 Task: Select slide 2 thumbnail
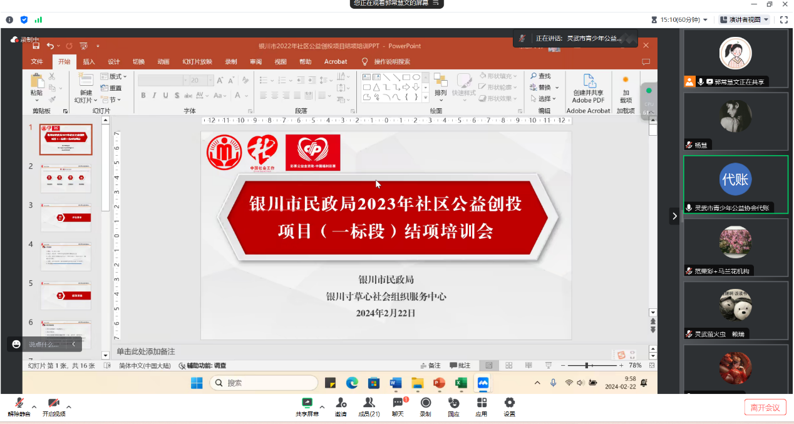(x=66, y=178)
